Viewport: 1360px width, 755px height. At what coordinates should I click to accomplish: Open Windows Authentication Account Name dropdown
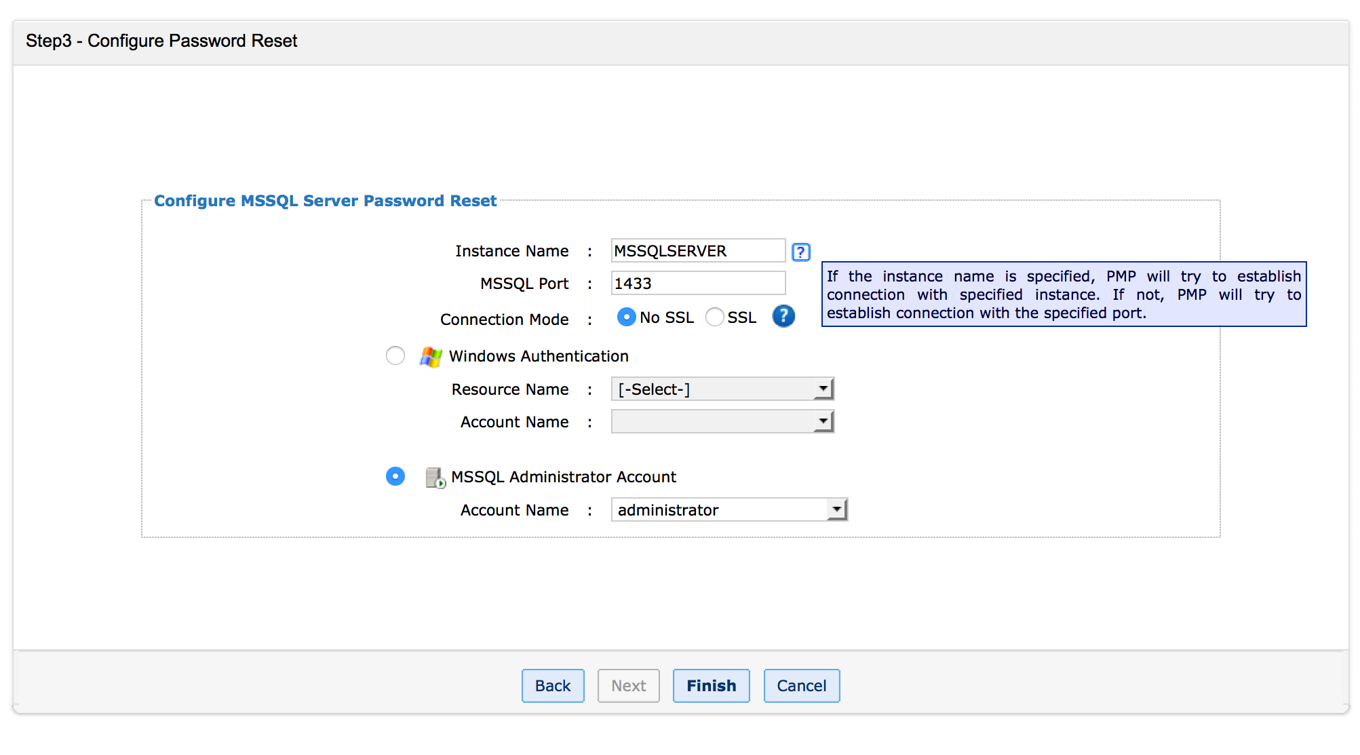(722, 422)
